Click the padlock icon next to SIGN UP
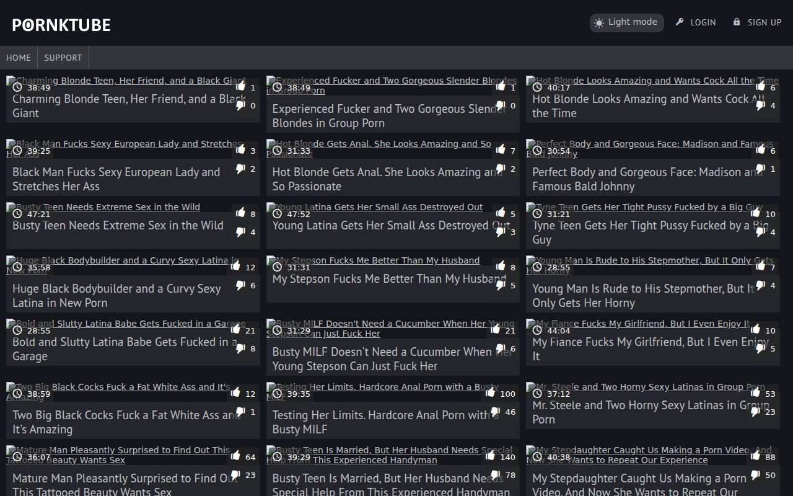The image size is (793, 496). coord(738,22)
